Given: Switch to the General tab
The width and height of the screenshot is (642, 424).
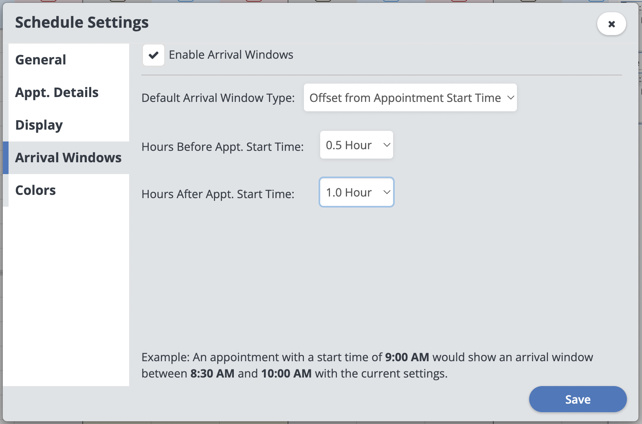Looking at the screenshot, I should coord(41,60).
